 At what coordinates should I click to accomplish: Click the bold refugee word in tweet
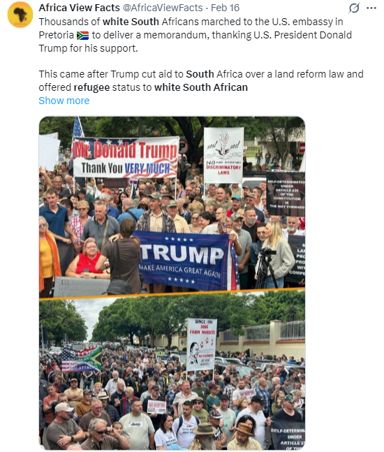[91, 87]
